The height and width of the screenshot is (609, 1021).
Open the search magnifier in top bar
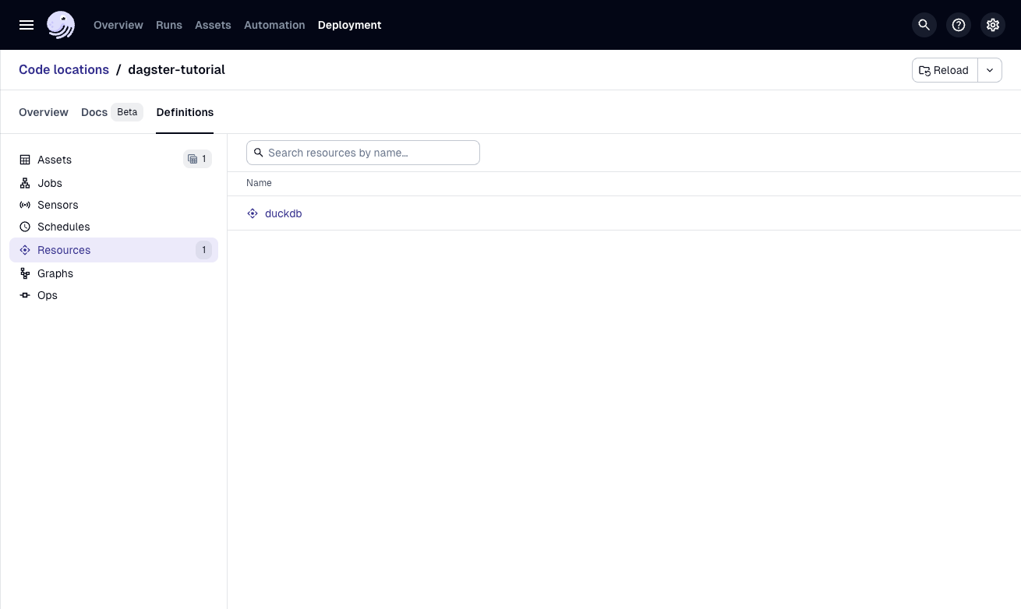924,25
